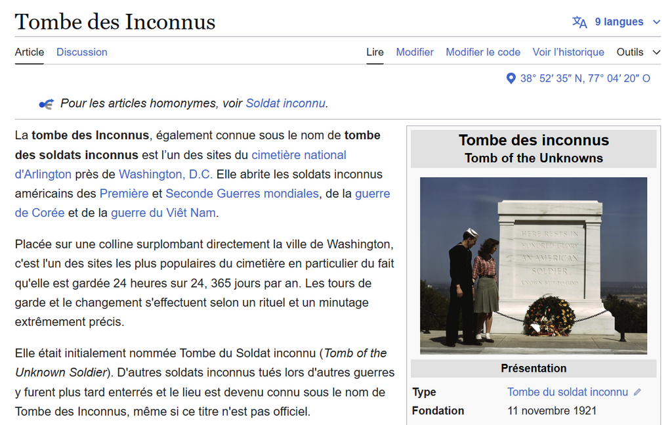Click the translation languages icon
The height and width of the screenshot is (425, 672).
click(579, 22)
